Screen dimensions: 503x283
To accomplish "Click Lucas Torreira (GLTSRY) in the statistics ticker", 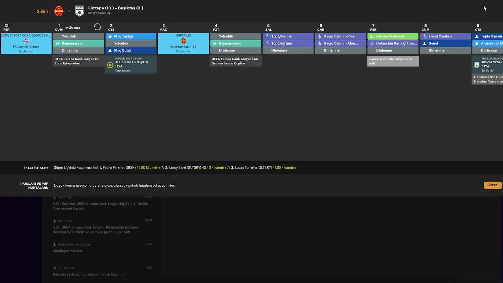I will click(253, 167).
